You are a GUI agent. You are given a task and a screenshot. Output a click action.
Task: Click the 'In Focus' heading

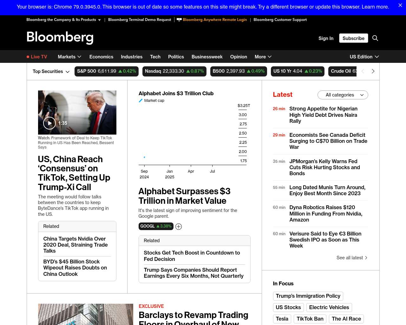[283, 284]
